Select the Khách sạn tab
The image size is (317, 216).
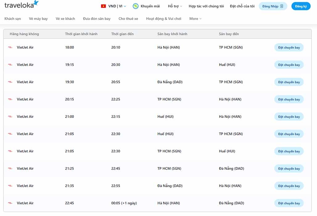(13, 18)
